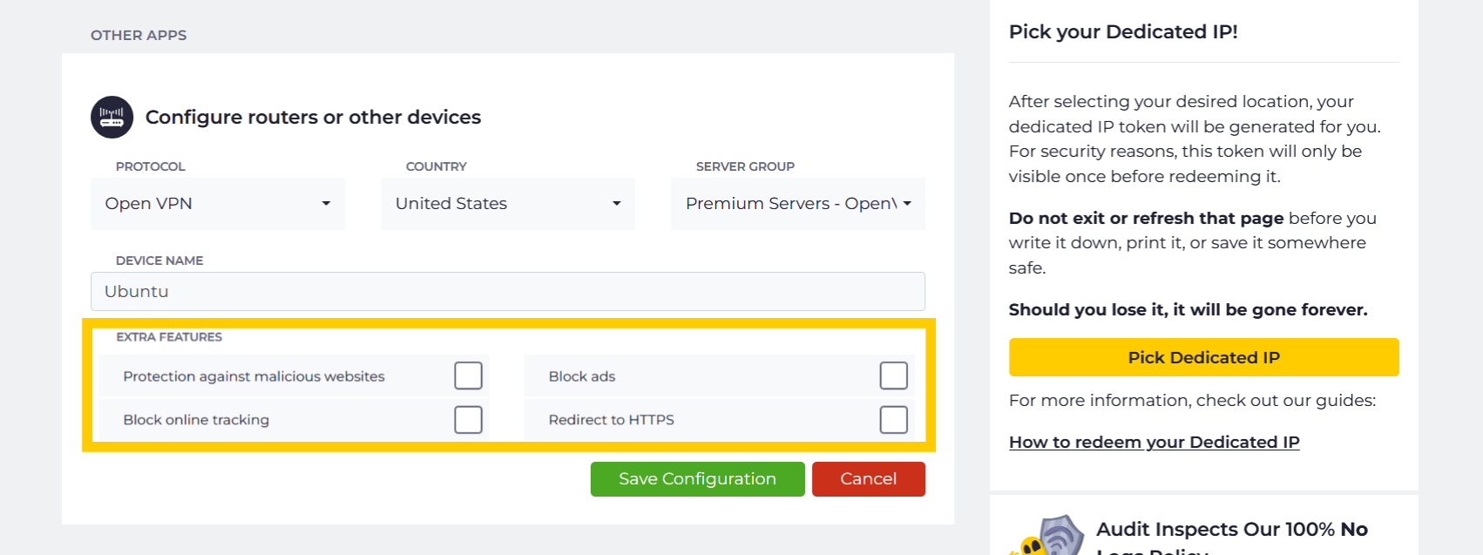Click the Should you lose it warning text

coord(1188,309)
